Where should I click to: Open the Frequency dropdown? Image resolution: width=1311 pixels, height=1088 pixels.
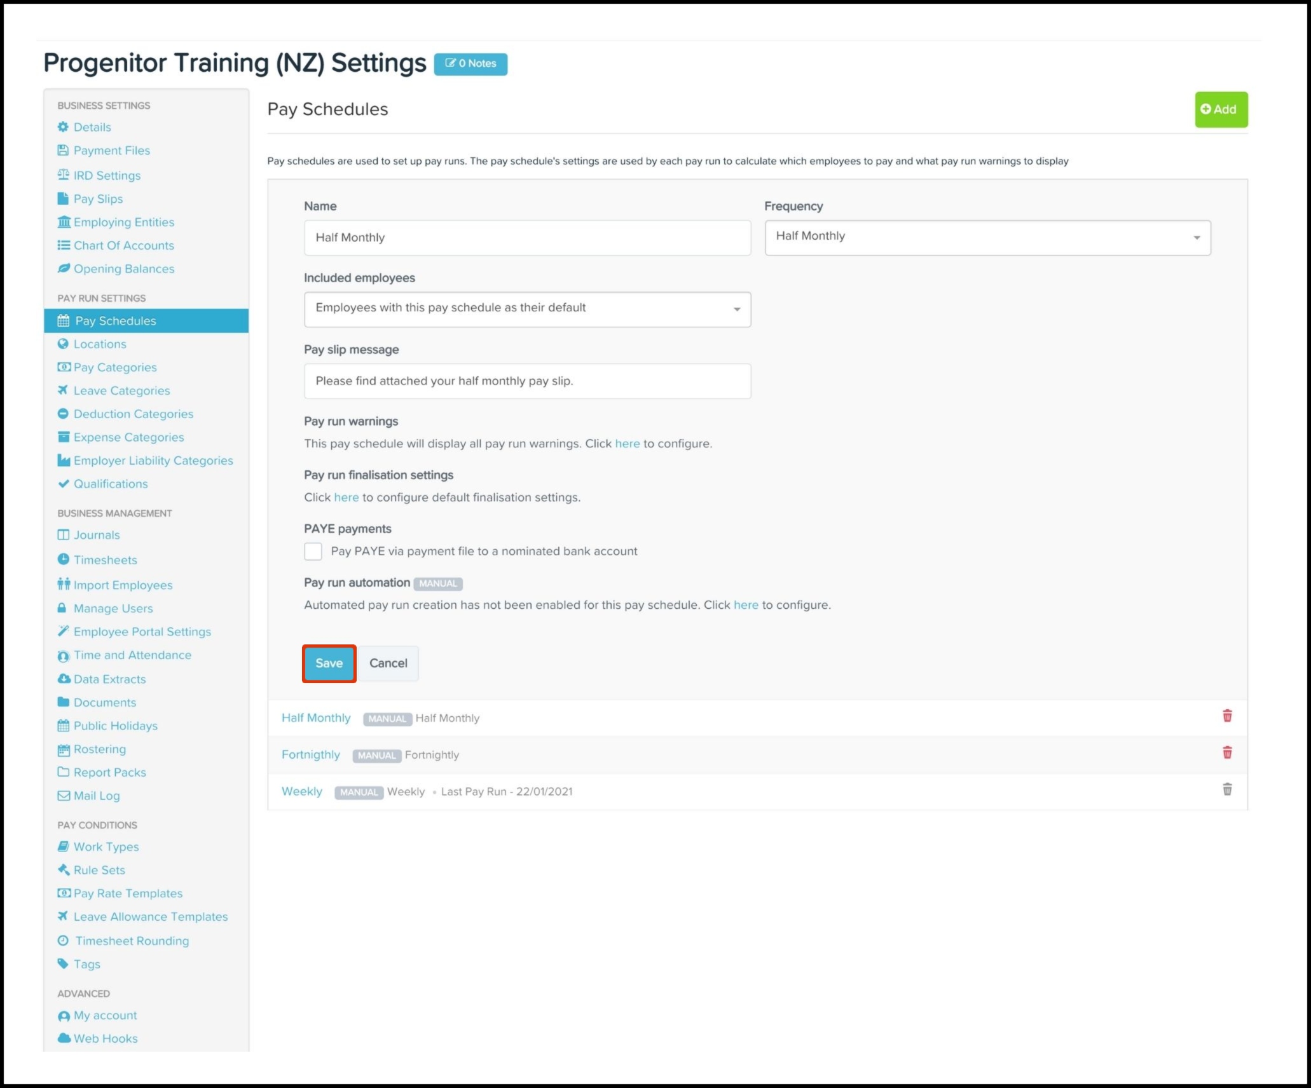[987, 238]
